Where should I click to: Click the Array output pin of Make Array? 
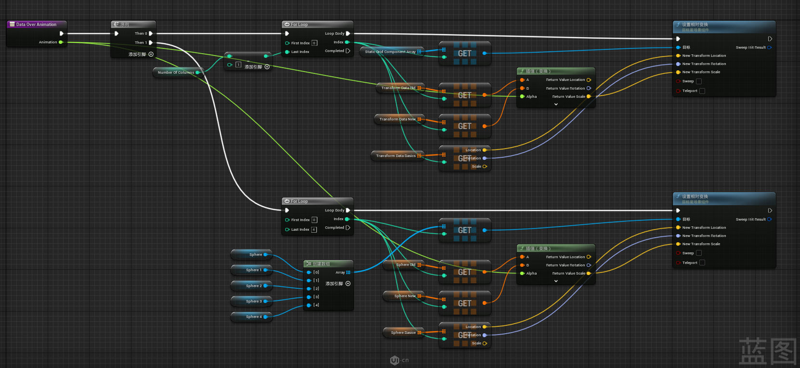[x=348, y=273]
